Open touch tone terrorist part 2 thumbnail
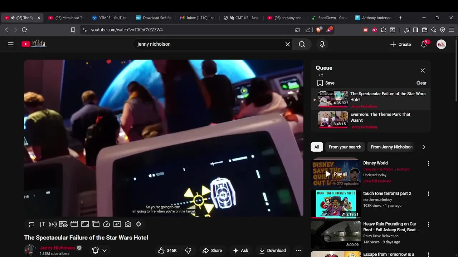This screenshot has height=257, width=458. click(336, 204)
